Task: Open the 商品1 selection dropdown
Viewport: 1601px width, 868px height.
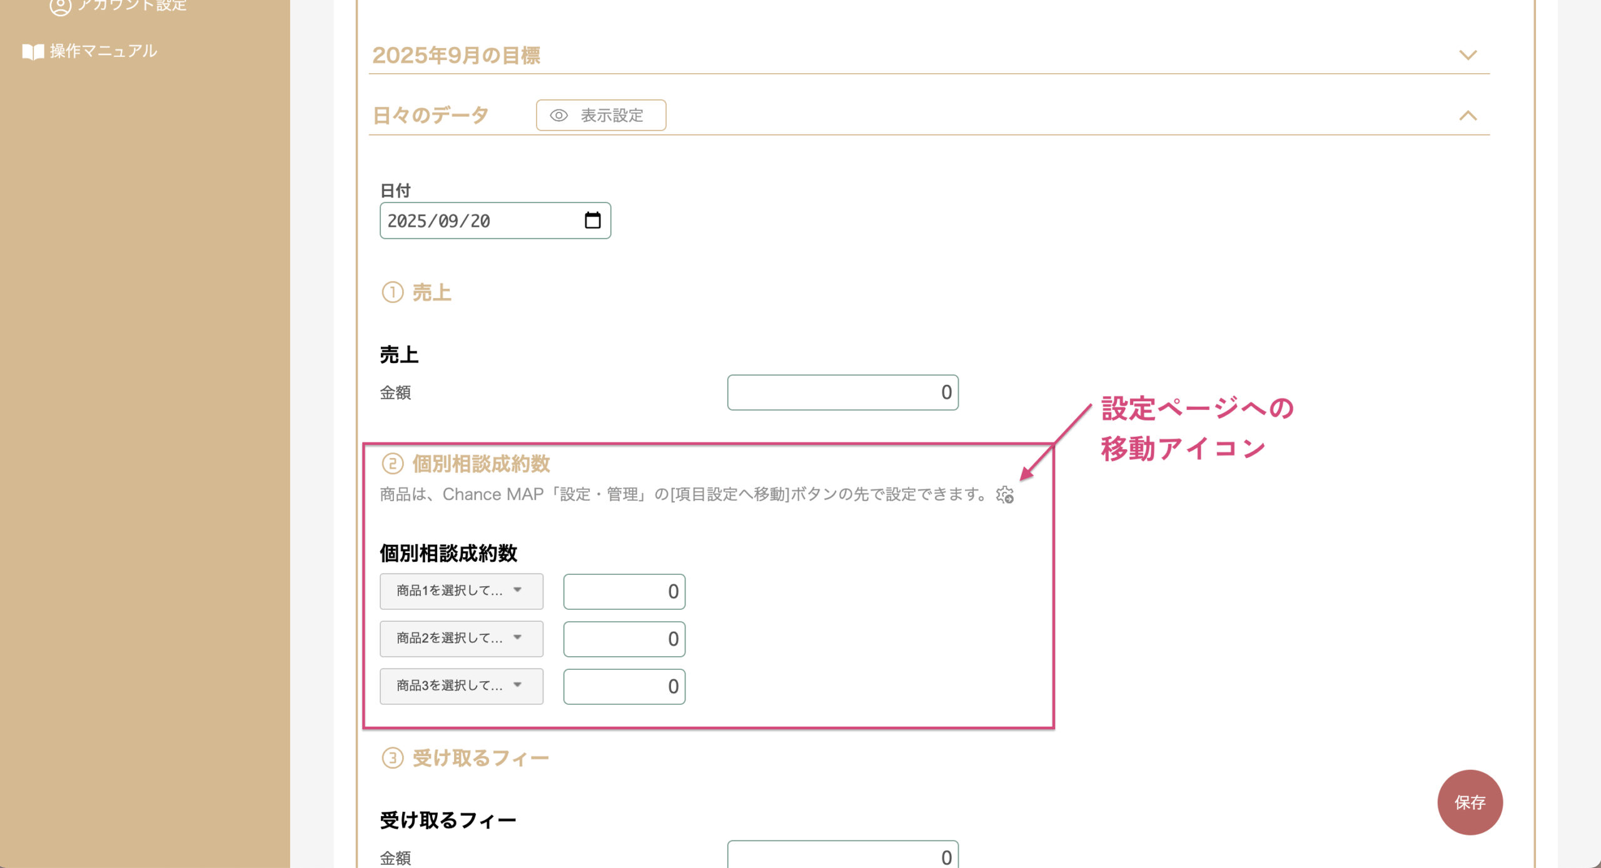Action: 461,591
